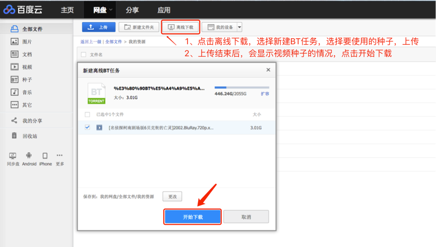The image size is (436, 247).
Task: Click the 视频 video icon in sidebar
Action: pos(15,67)
